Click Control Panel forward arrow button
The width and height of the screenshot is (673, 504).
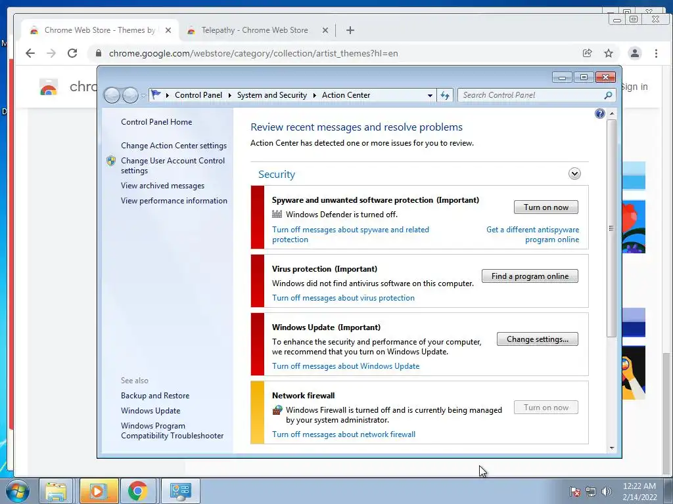130,95
